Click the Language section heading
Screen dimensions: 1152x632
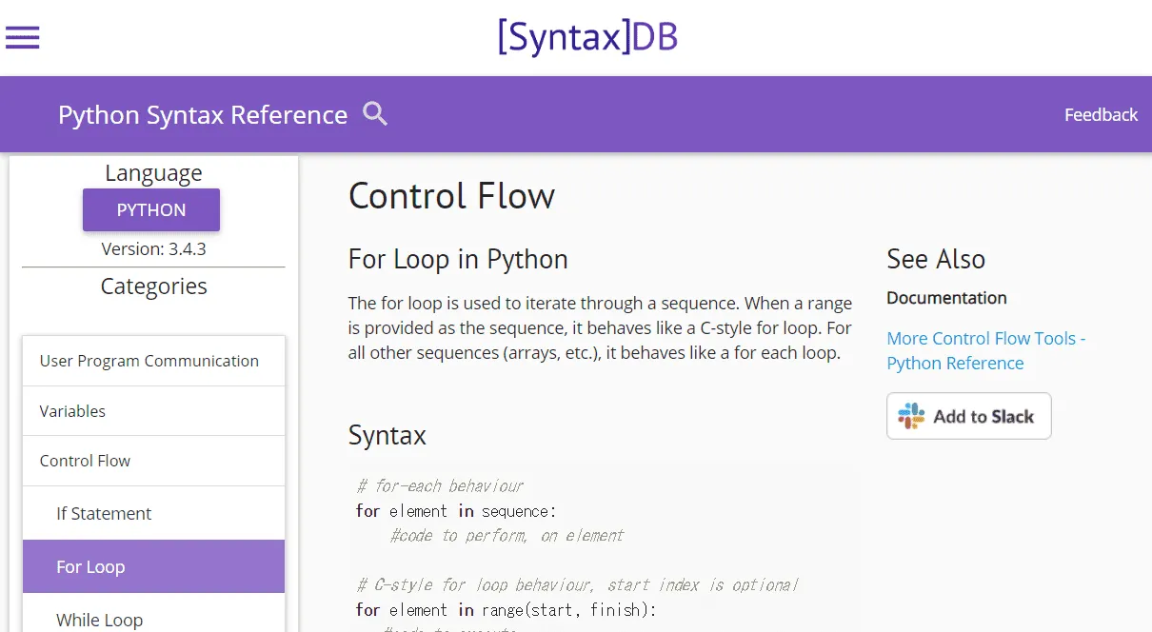[153, 172]
